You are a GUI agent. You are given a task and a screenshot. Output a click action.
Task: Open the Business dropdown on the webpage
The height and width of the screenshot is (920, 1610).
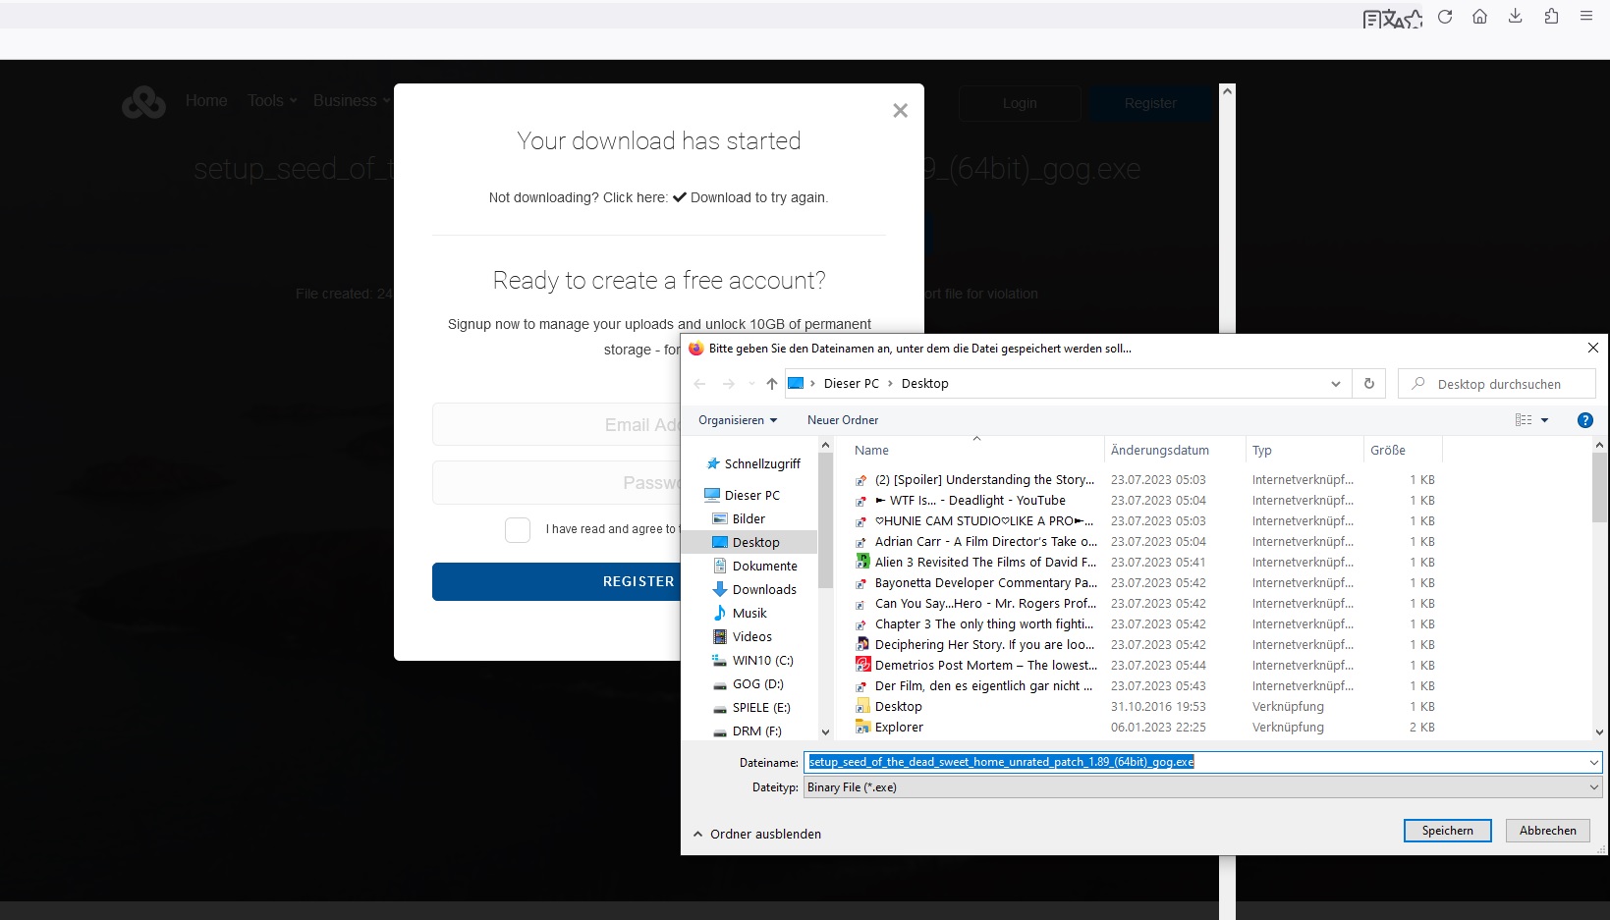click(x=352, y=101)
